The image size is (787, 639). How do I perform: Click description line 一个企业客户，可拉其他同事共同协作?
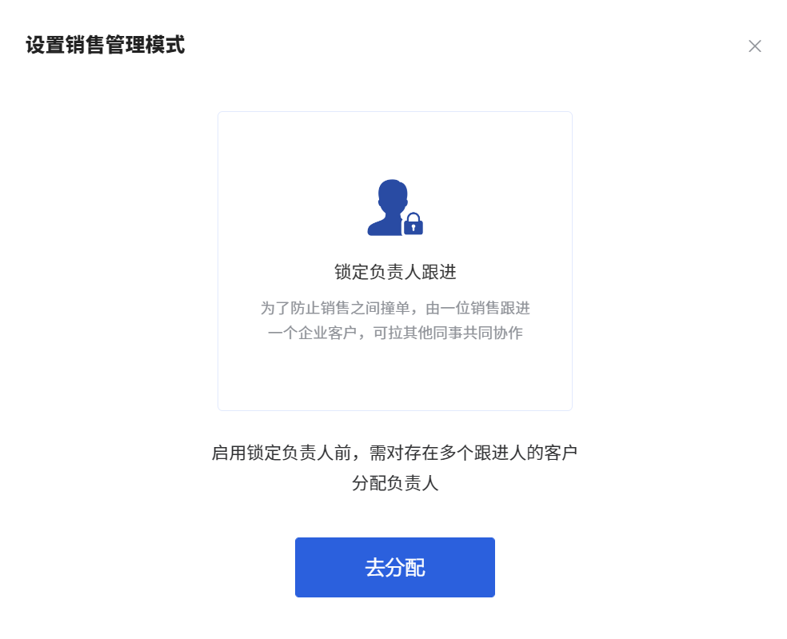(395, 333)
